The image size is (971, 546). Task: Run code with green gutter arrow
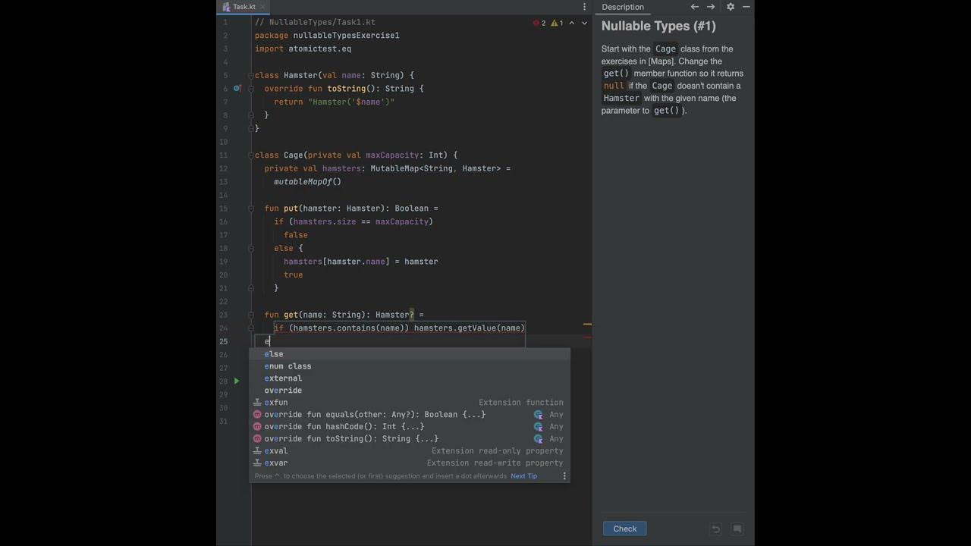(237, 381)
